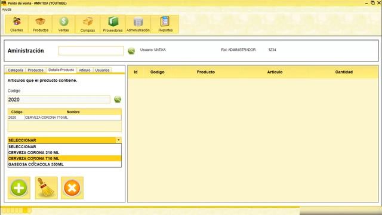Click the Id column header
The width and height of the screenshot is (382, 215).
pyautogui.click(x=135, y=72)
